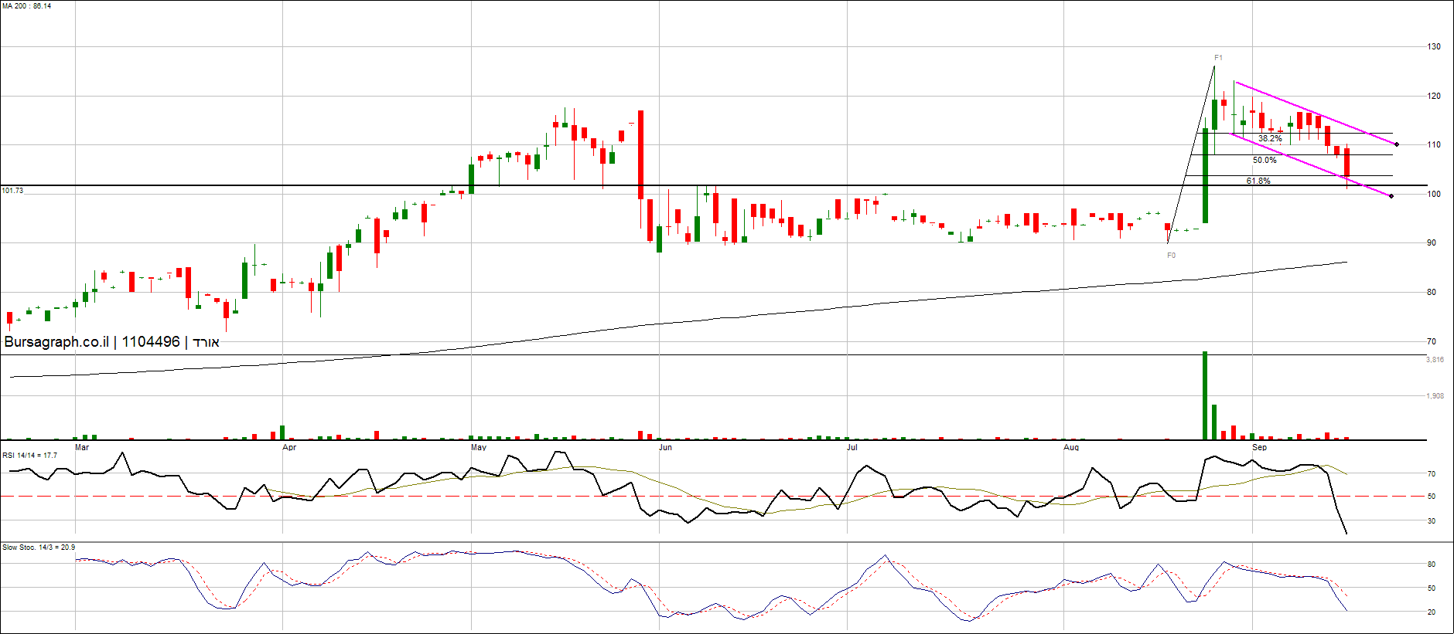This screenshot has height=634, width=1454.
Task: Select the F1 Fibonacci peak marker
Action: (1218, 58)
